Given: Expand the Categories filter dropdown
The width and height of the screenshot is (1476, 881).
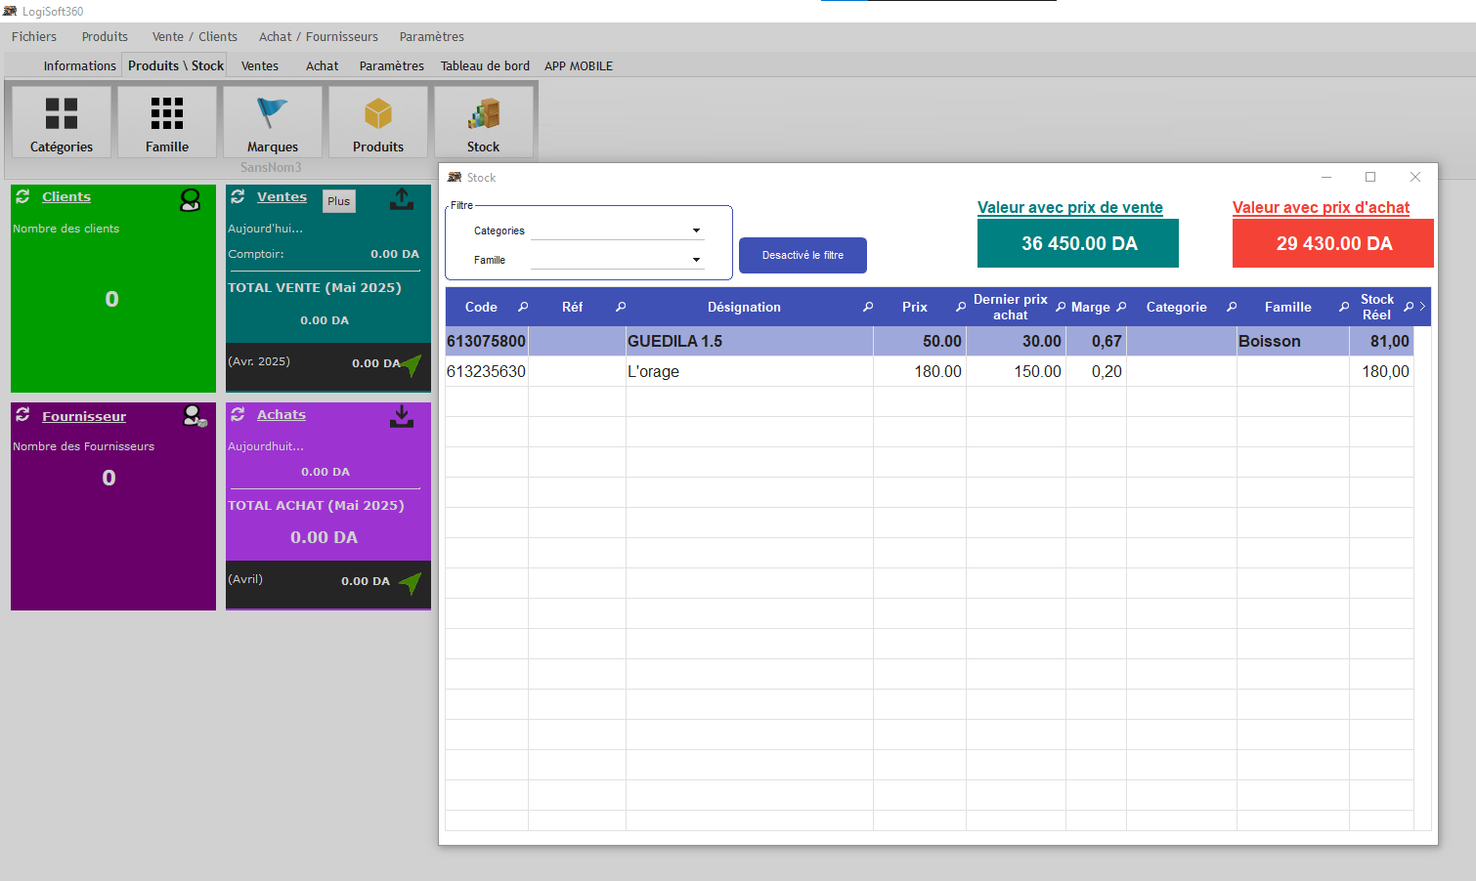Looking at the screenshot, I should (x=696, y=231).
